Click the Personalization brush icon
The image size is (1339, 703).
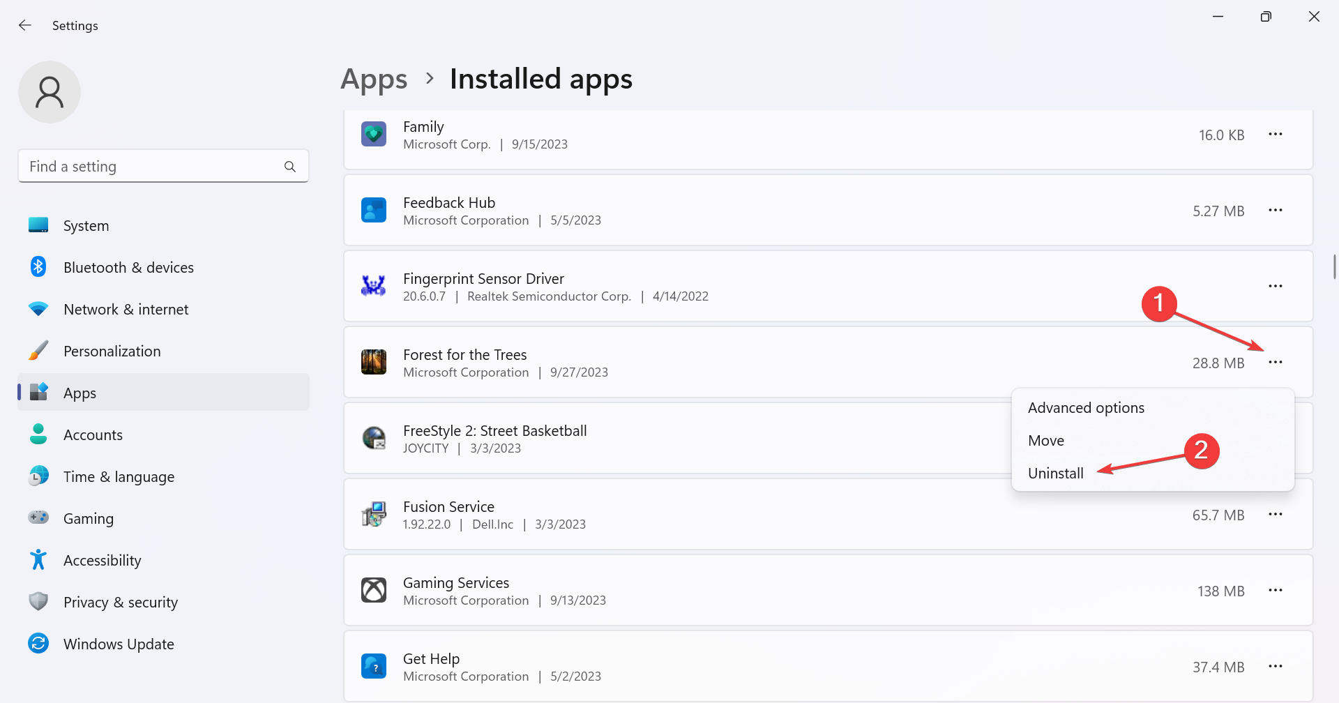click(38, 350)
